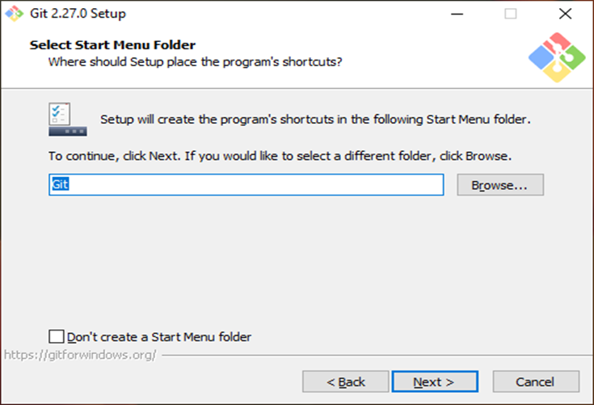Click the "To continue, click Next" instruction text
Screen dimensions: 594x405
280,155
